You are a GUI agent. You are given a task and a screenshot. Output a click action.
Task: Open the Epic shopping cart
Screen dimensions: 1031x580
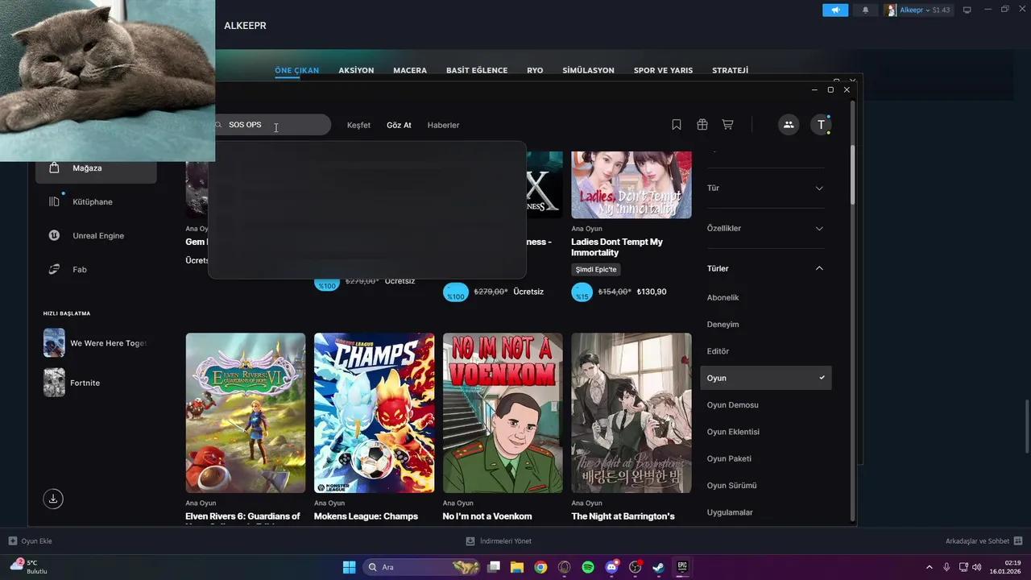click(x=727, y=125)
